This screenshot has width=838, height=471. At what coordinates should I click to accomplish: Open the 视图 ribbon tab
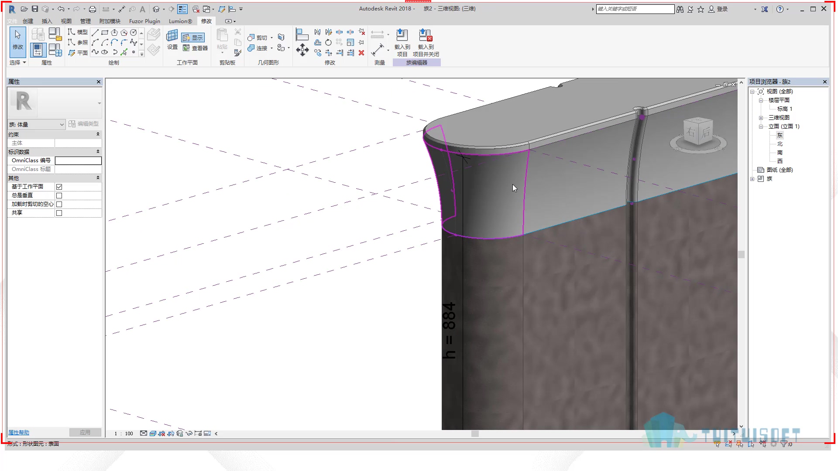tap(66, 21)
